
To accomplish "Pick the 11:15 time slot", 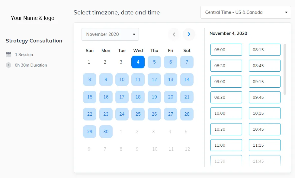I will point(265,145).
